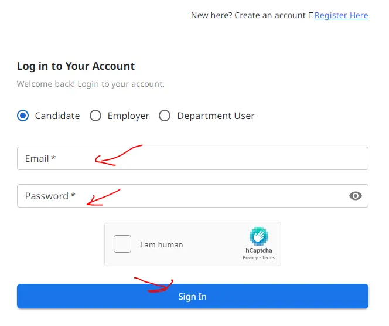Click the "Welcome back!" subtitle text
Image resolution: width=389 pixels, height=326 pixels.
pos(90,84)
